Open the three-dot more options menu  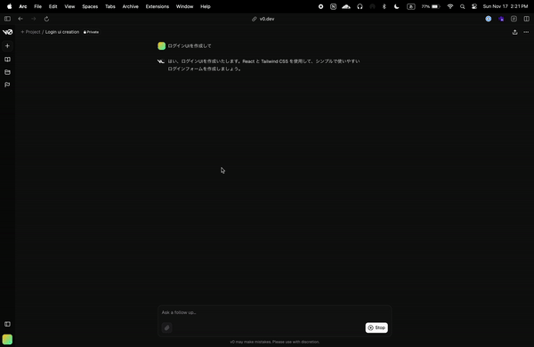(x=526, y=32)
